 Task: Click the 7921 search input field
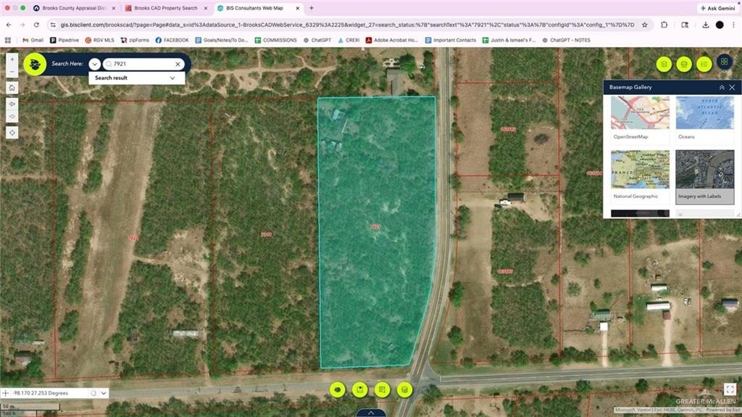pos(142,64)
